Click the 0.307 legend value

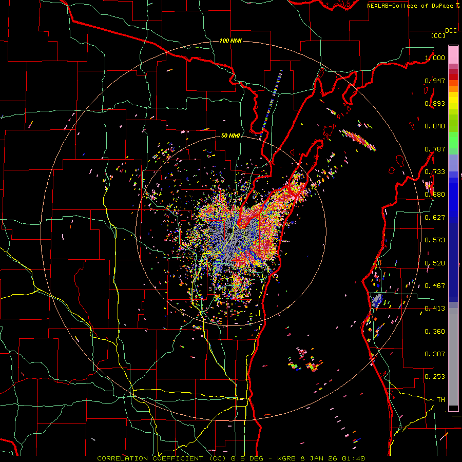click(435, 354)
